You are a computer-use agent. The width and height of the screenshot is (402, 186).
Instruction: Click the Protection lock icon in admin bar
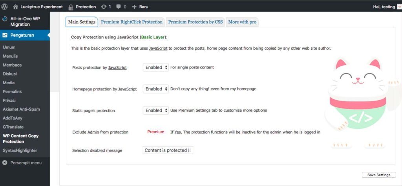coord(71,7)
